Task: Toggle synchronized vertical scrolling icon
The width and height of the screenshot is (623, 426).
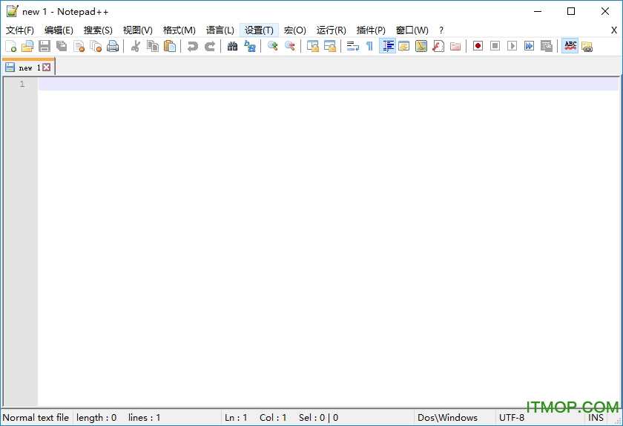Action: coord(313,46)
